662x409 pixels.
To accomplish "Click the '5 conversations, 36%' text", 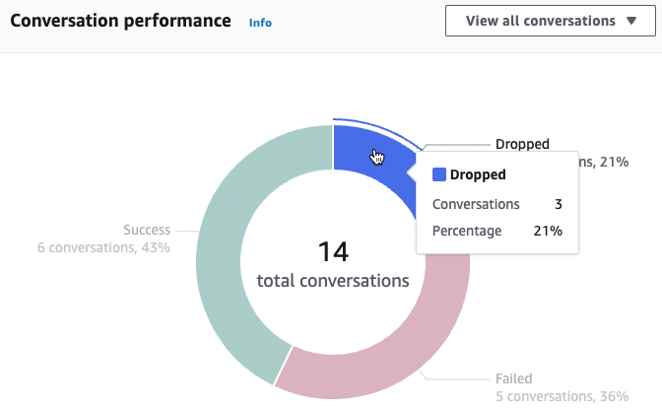I will 561,396.
